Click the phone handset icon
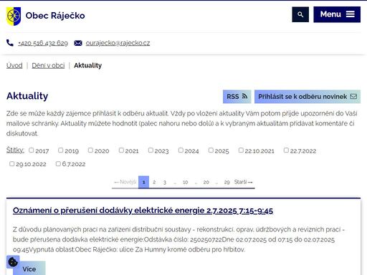This screenshot has height=275, width=367. coord(10,43)
